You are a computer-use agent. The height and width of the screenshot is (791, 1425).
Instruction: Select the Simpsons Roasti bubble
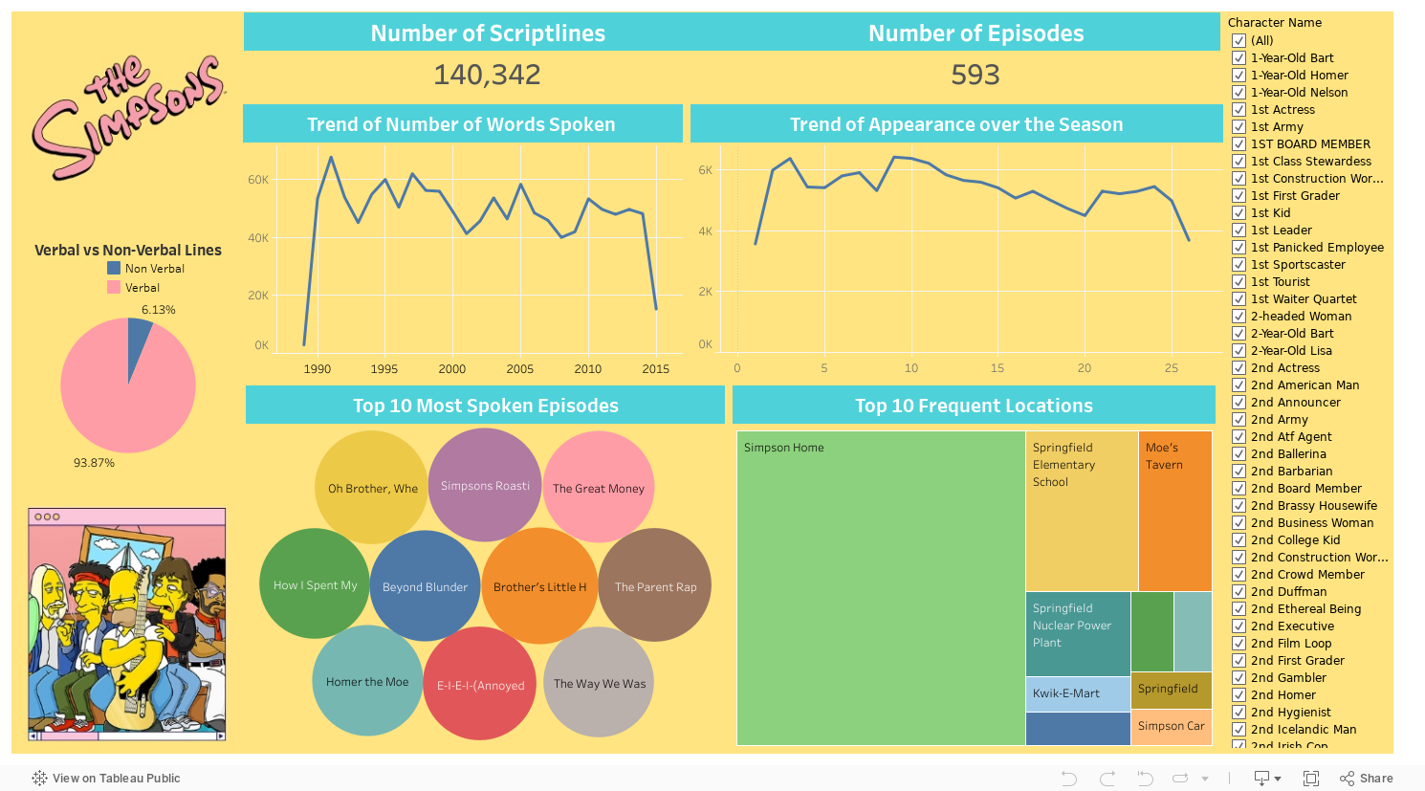pyautogui.click(x=485, y=485)
